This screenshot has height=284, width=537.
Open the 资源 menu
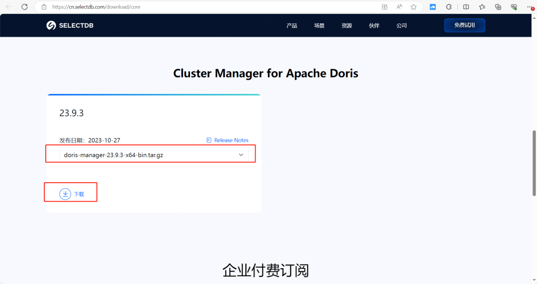347,26
